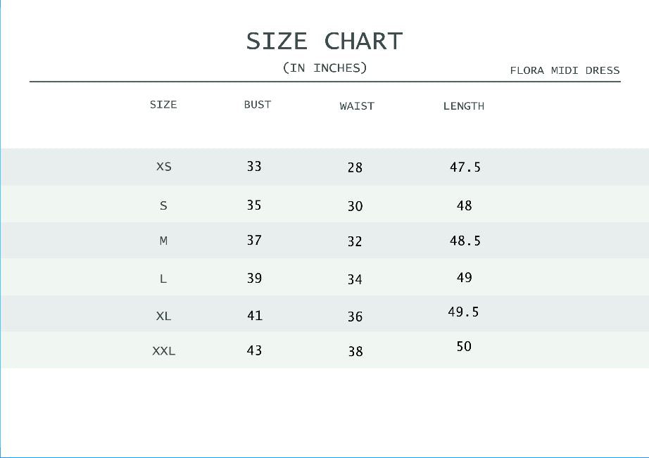Click bust value 33 in XS row
The width and height of the screenshot is (649, 458).
point(254,167)
